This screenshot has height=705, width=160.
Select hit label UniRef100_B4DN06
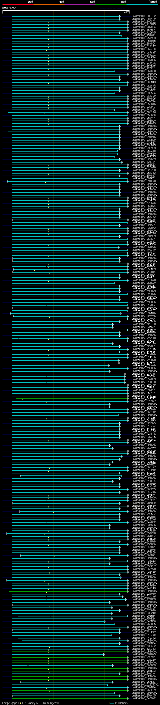click(x=143, y=621)
